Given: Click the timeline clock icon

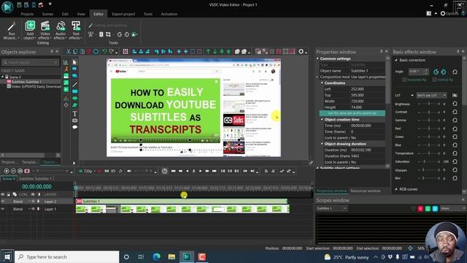Looking at the screenshot, I should (x=164, y=171).
